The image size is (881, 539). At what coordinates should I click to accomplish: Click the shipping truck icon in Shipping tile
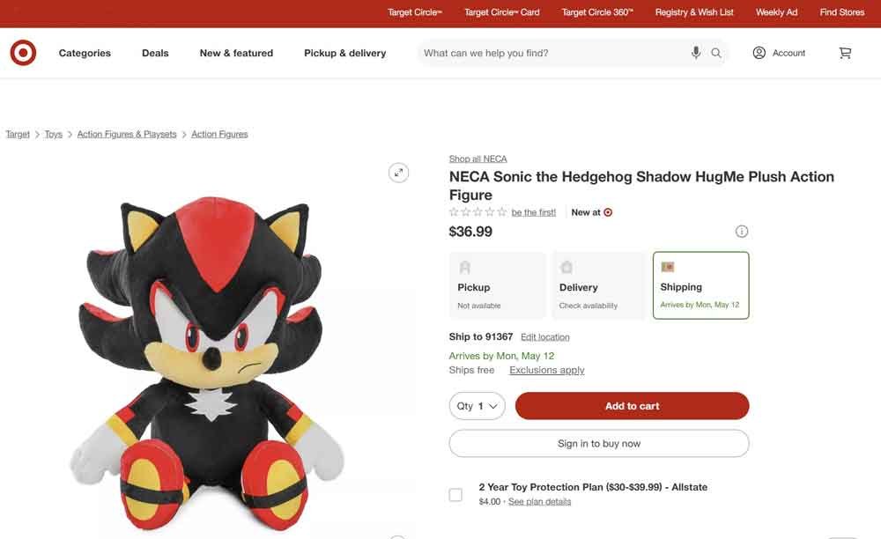pyautogui.click(x=668, y=266)
